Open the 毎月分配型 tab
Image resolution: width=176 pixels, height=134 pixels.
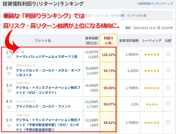point(118,16)
